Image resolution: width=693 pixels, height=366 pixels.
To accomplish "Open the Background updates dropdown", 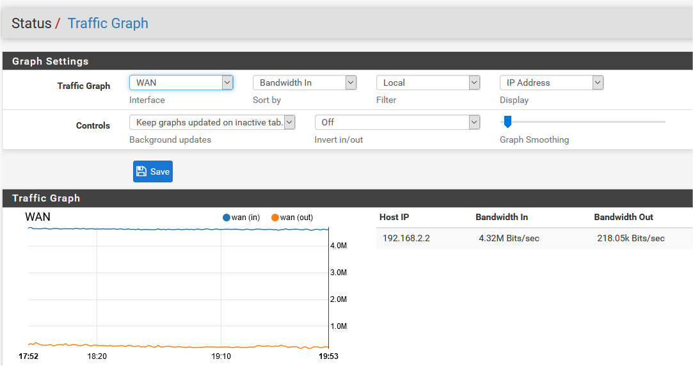I will pos(212,122).
